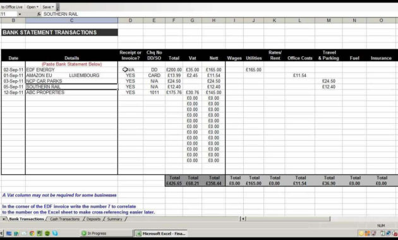The width and height of the screenshot is (398, 240).
Task: Select the AMAZON EU LUXEMBOURG cell
Action: pyautogui.click(x=71, y=75)
